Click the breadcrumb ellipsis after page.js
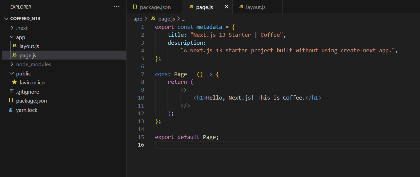Image resolution: width=420 pixels, height=177 pixels. coord(183,19)
